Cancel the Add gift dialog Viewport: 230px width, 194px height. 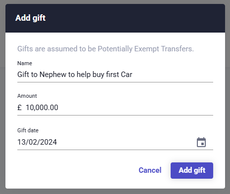point(150,170)
